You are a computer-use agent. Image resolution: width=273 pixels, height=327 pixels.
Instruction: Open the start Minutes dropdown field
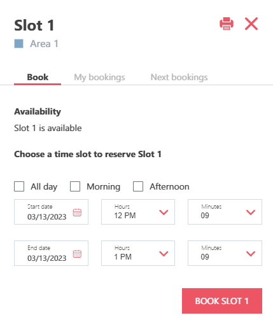point(225,212)
